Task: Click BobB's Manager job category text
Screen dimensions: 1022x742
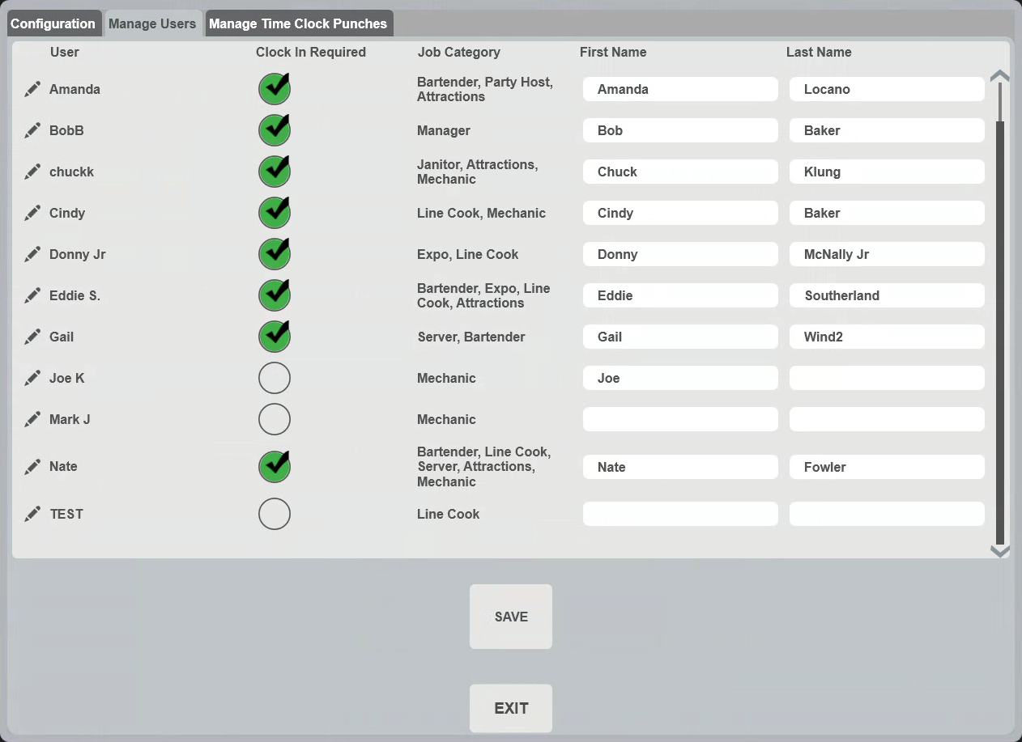Action: [x=444, y=130]
